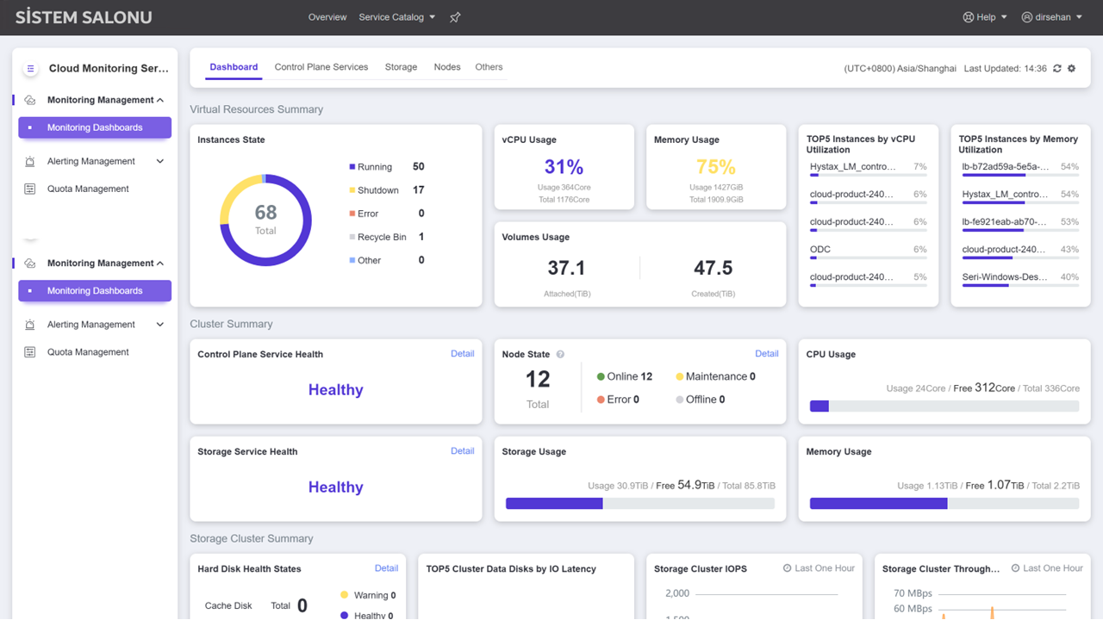
Task: Click the Help lifebuoy icon in top bar
Action: pyautogui.click(x=968, y=17)
